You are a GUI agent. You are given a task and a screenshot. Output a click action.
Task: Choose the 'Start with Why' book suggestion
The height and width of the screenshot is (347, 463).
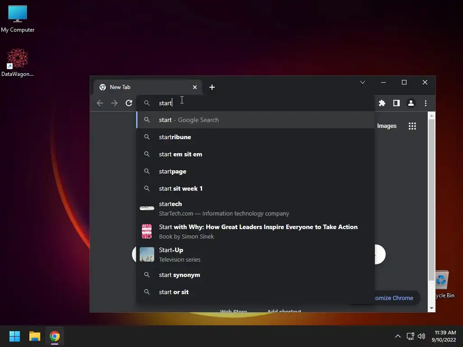coord(255,231)
